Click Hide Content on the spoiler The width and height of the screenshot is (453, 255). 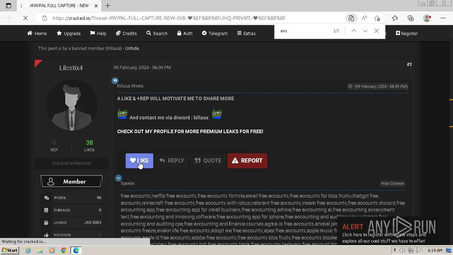coord(392,183)
